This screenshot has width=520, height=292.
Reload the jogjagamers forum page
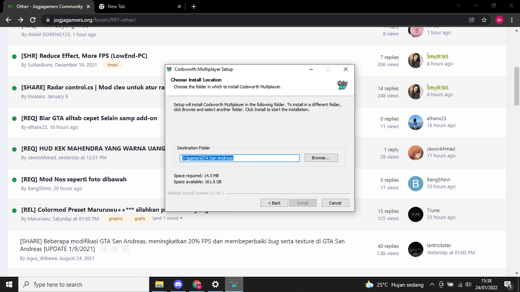coord(33,19)
